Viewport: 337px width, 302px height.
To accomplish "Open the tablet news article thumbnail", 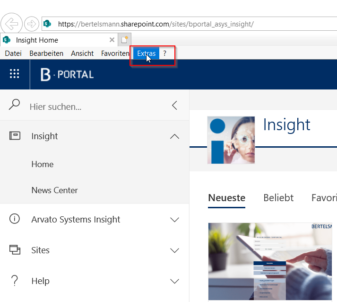I will click(270, 262).
